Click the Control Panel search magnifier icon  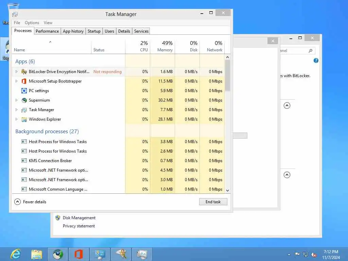pyautogui.click(x=311, y=51)
